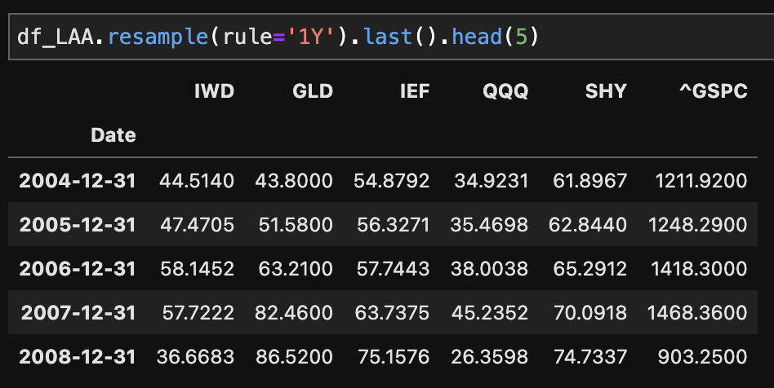This screenshot has width=774, height=388.
Task: Click the QQQ value 35.4698
Action: [x=489, y=225]
